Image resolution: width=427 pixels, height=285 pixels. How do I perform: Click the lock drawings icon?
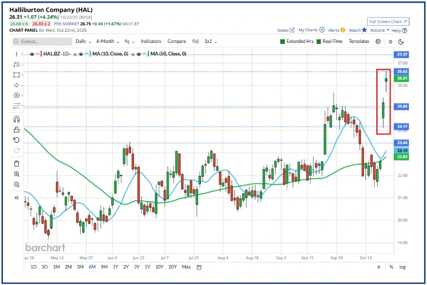coord(17,129)
